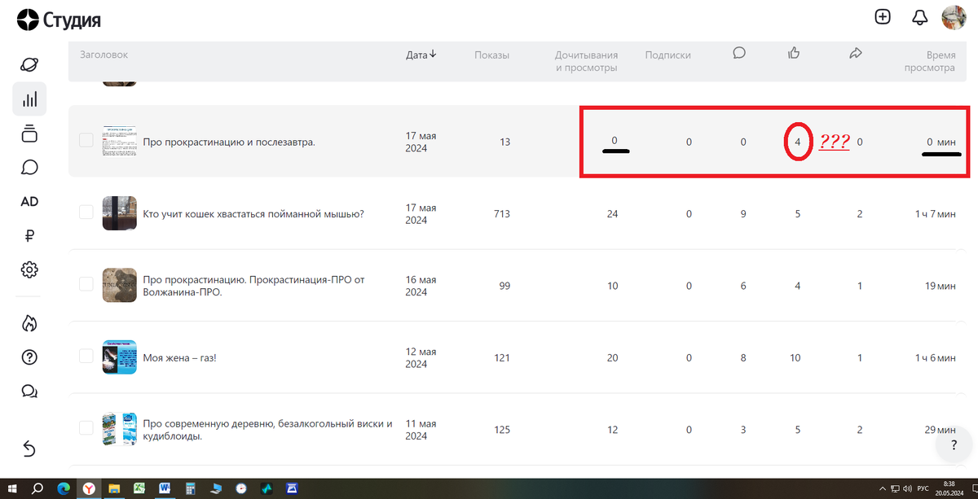978x499 pixels.
Task: Click the back arrow sidebar icon
Action: pyautogui.click(x=29, y=449)
